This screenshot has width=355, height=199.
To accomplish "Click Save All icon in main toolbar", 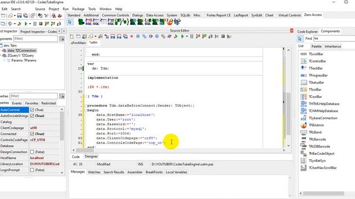I will (x=26, y=15).
